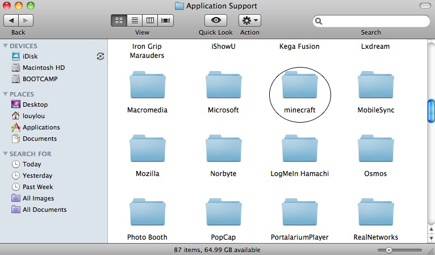Viewport: 435px width, 255px height.
Task: Go forward with the right arrow button
Action: (26, 20)
